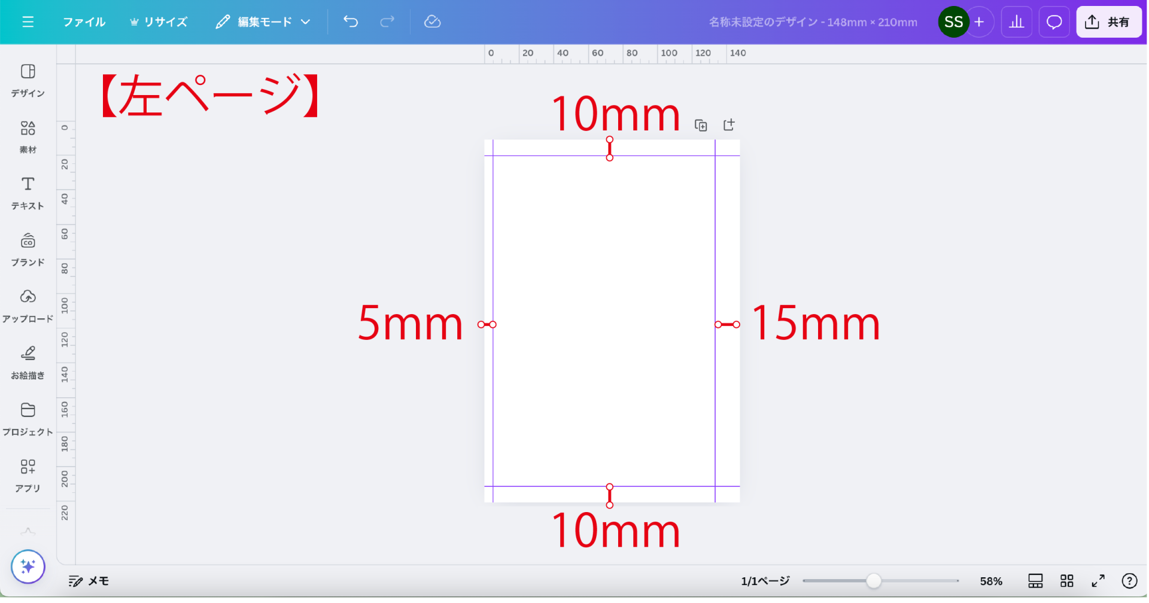Image resolution: width=1149 pixels, height=603 pixels.
Task: Toggle grid view of pages
Action: click(1066, 581)
